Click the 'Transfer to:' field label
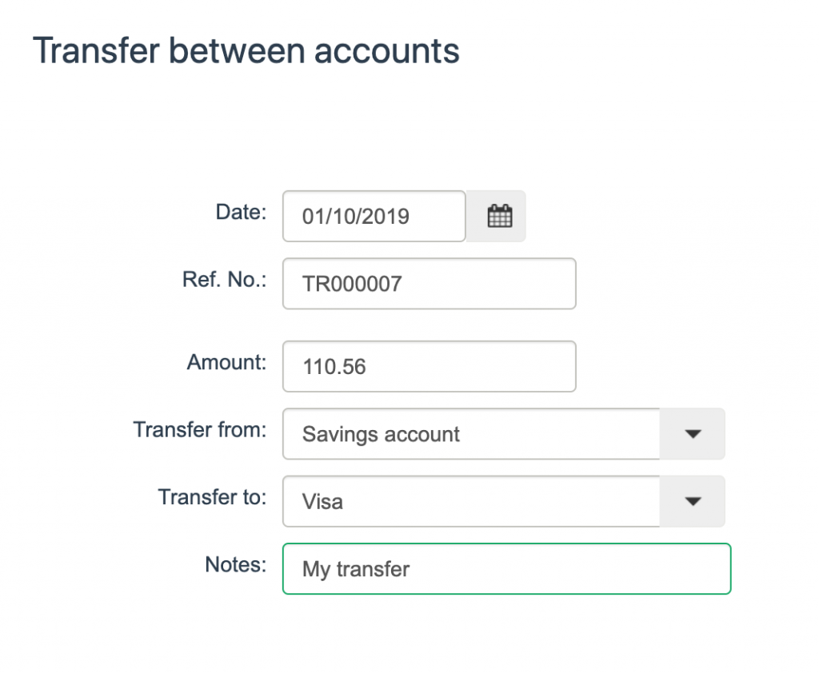Screen dimensions: 819x673 pyautogui.click(x=212, y=496)
